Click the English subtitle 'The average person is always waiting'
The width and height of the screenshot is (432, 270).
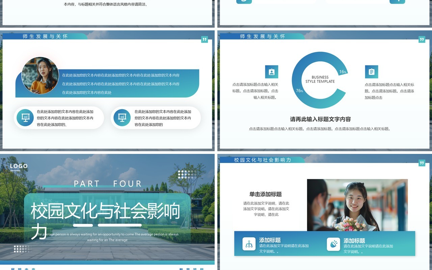pos(107,237)
